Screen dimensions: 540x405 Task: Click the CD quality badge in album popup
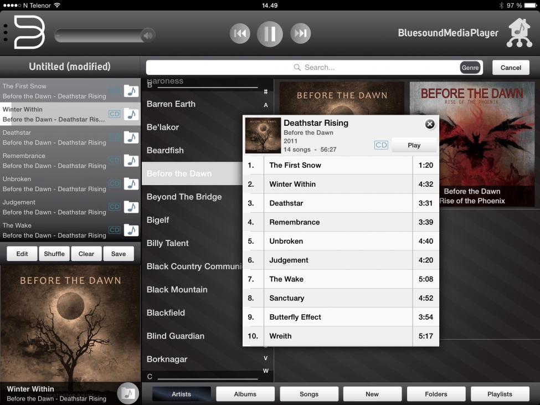(381, 145)
